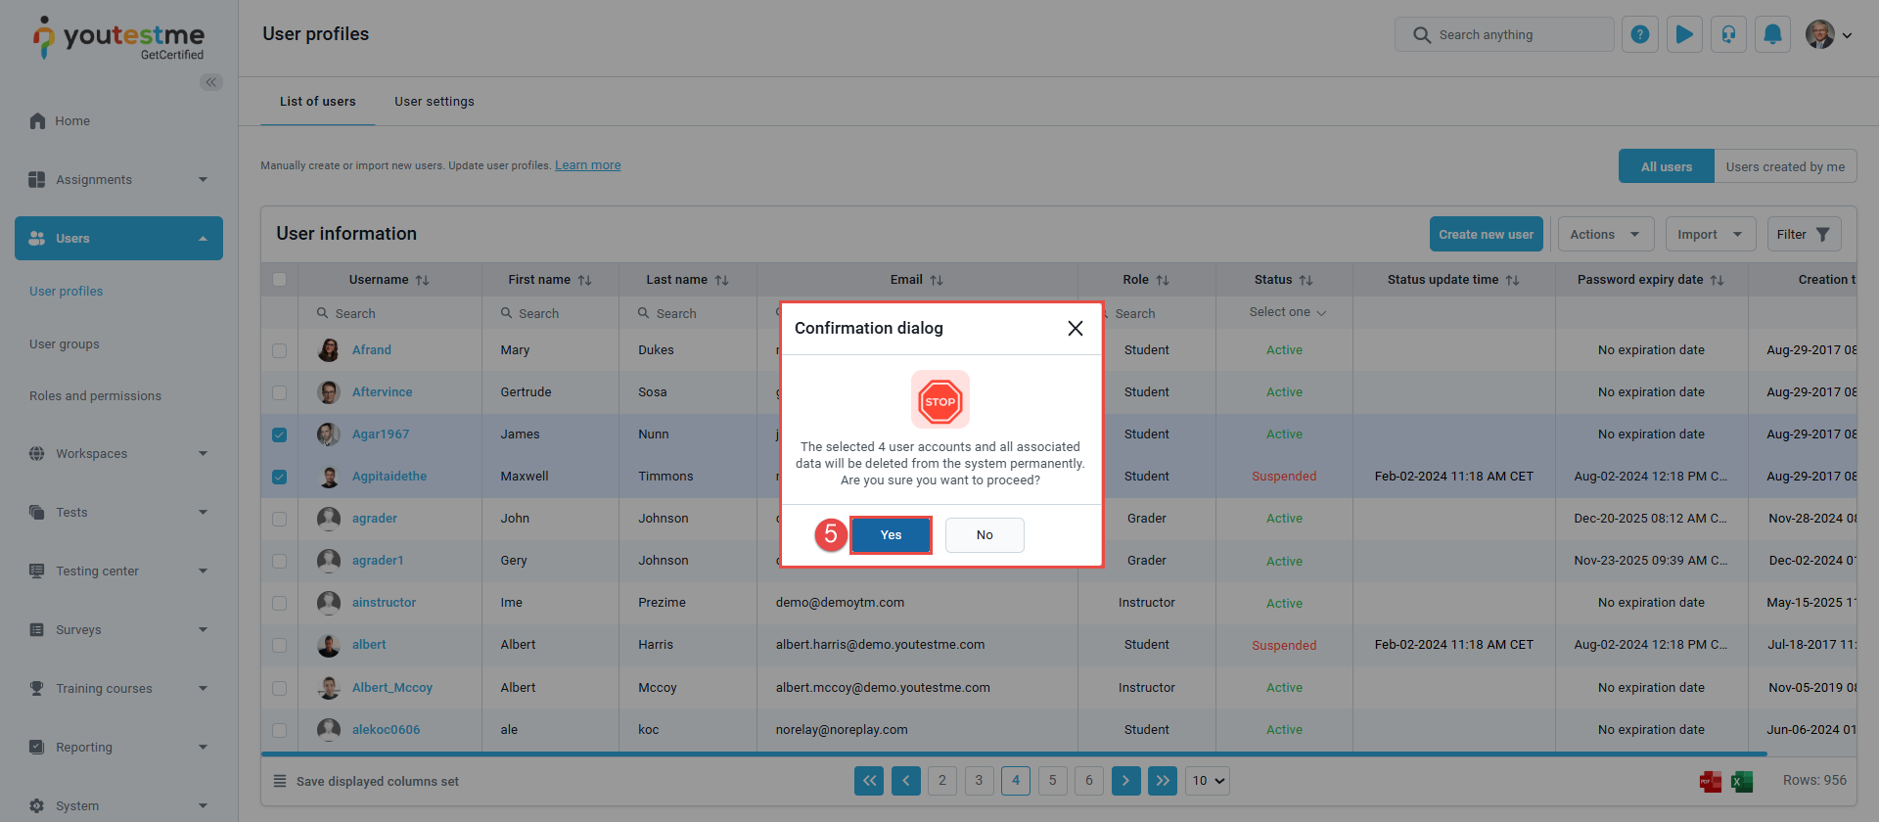Go to the last page of users
The width and height of the screenshot is (1879, 822).
coord(1162,781)
